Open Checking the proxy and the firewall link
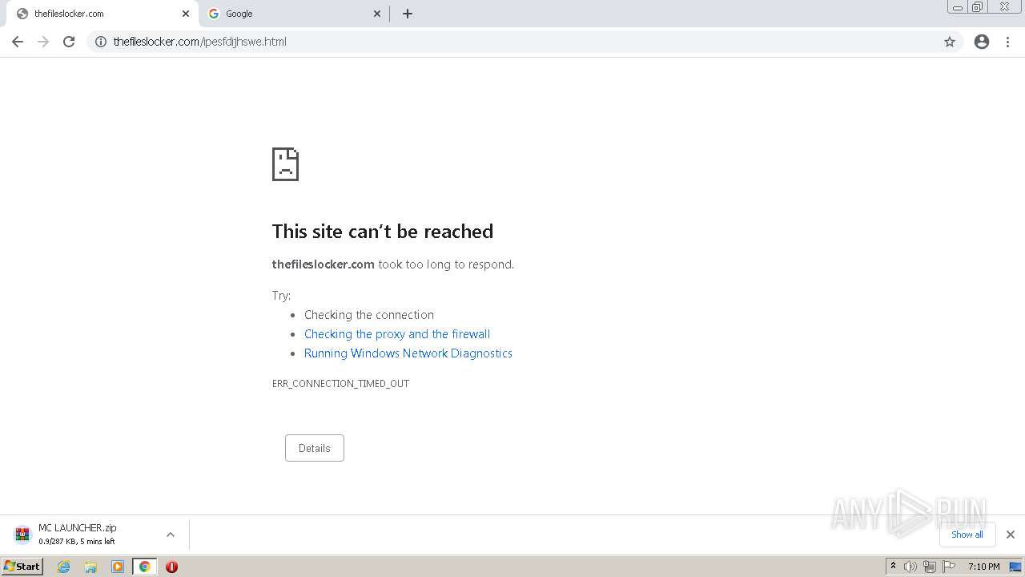 coord(397,334)
